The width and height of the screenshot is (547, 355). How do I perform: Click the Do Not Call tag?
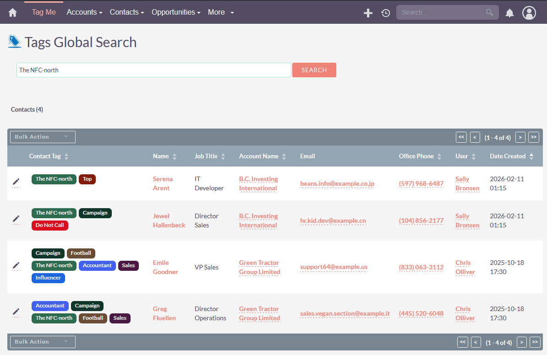tap(49, 226)
